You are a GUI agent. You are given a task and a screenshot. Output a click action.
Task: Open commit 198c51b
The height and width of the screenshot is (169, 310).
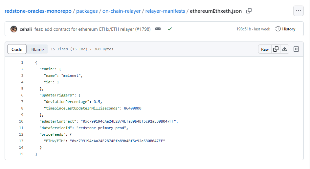pyautogui.click(x=244, y=29)
